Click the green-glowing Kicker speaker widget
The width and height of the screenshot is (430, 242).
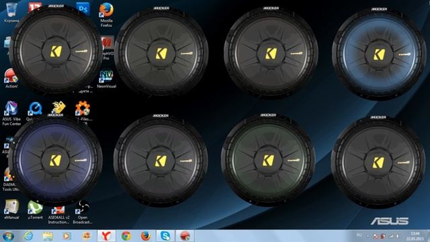268,161
